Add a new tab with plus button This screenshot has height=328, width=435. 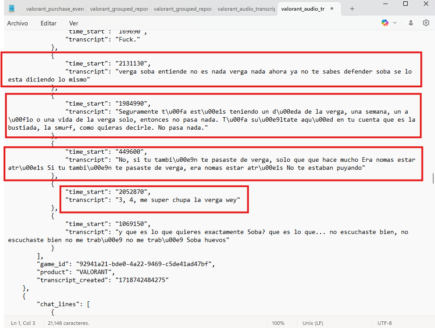pos(352,9)
